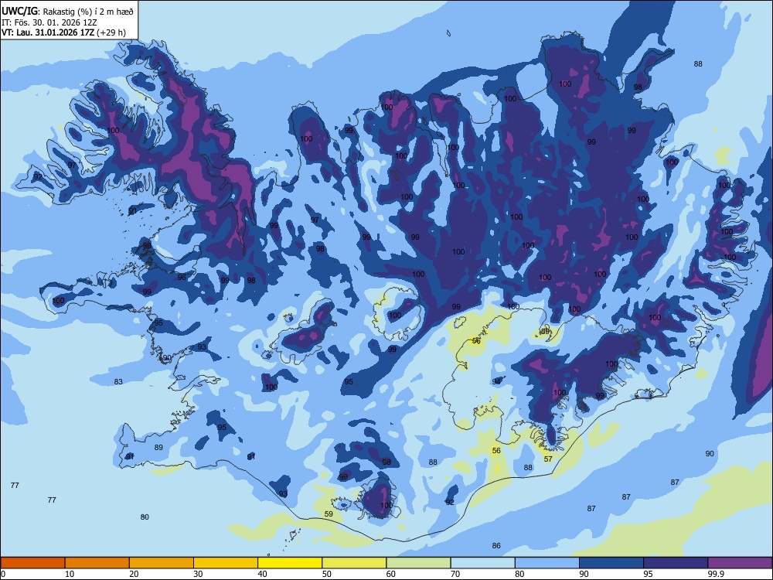
Task: Click the 80–90 blue legend swatch
Action: click(x=547, y=563)
